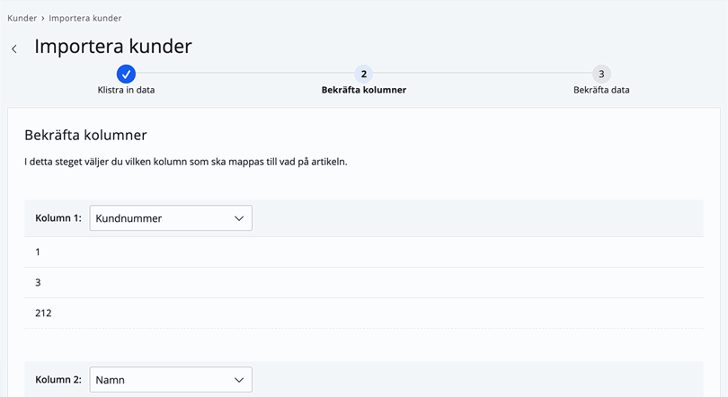Image resolution: width=728 pixels, height=397 pixels.
Task: Click the step 3 number circle
Action: point(601,74)
